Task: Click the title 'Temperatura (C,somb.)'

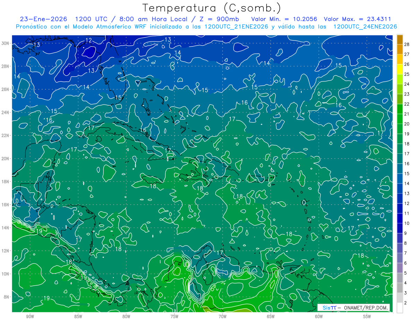Action: point(212,8)
